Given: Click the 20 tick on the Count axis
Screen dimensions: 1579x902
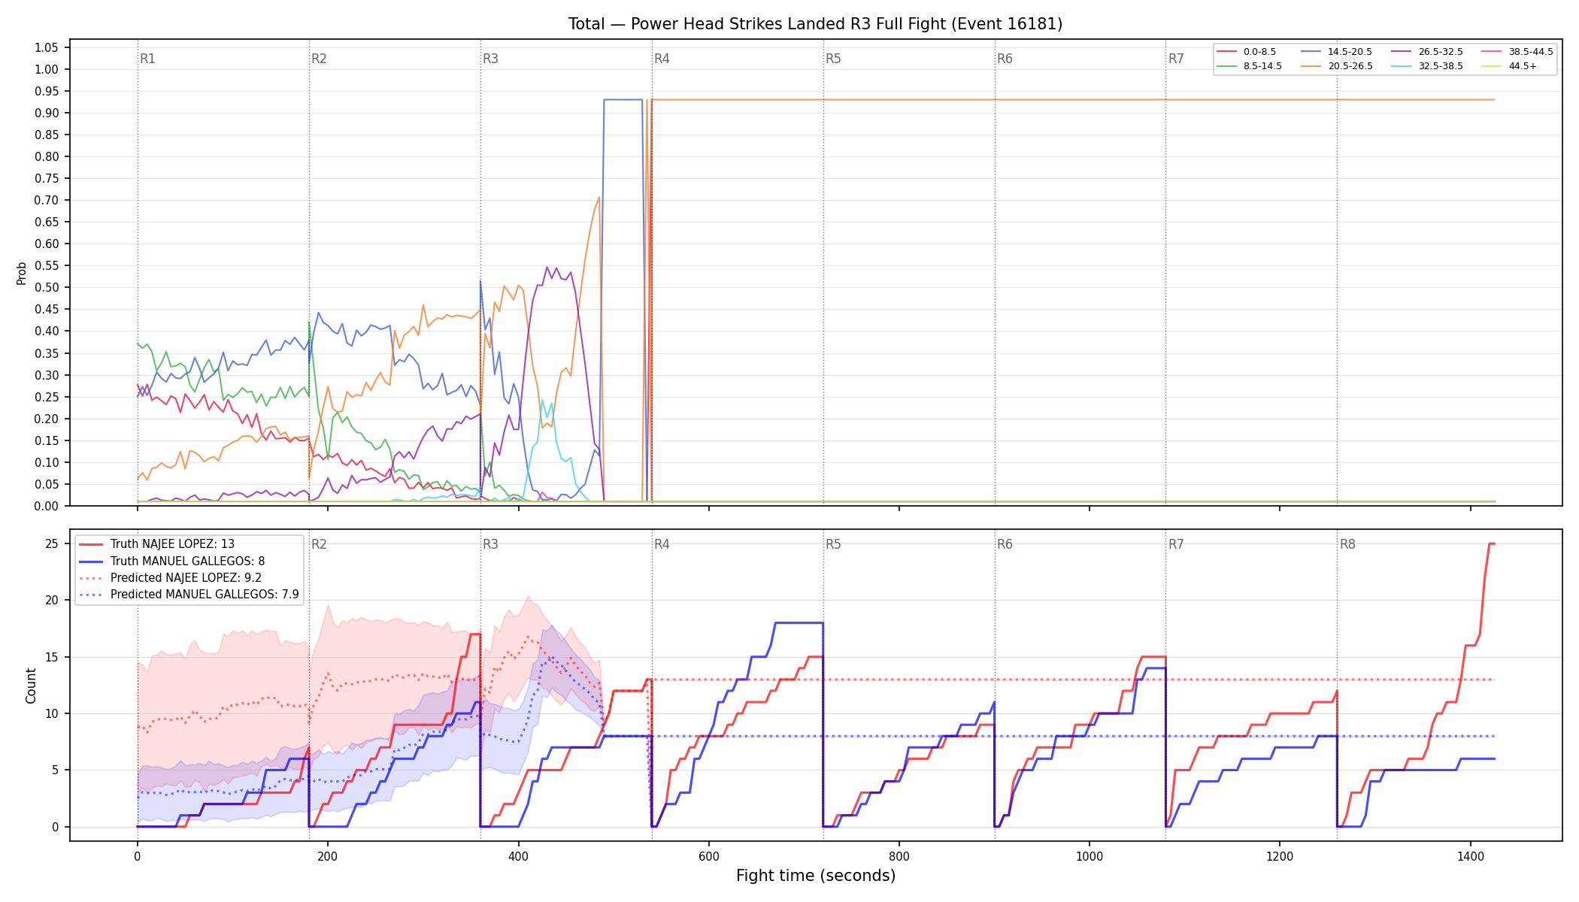Looking at the screenshot, I should pyautogui.click(x=53, y=601).
